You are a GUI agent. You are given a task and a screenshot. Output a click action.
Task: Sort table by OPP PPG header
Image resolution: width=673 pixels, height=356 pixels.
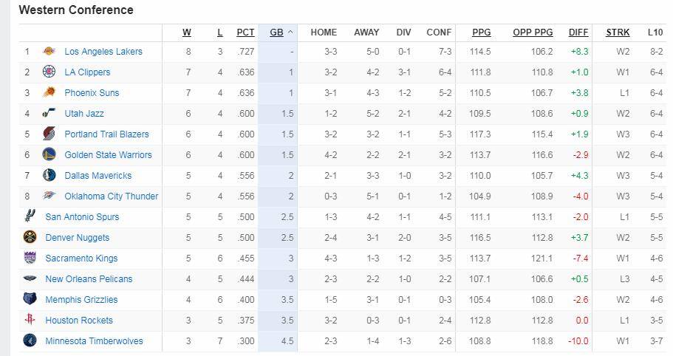(x=533, y=32)
